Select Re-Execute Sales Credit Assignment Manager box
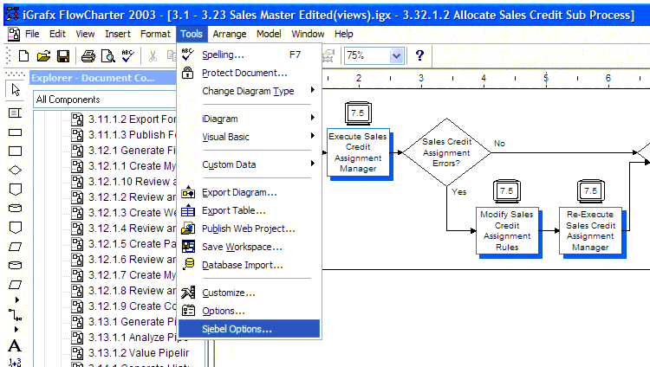Image resolution: width=650 pixels, height=367 pixels. pos(591,231)
